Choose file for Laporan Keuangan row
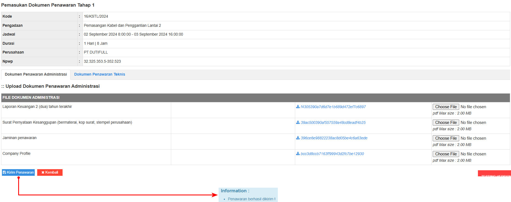 [x=446, y=107]
